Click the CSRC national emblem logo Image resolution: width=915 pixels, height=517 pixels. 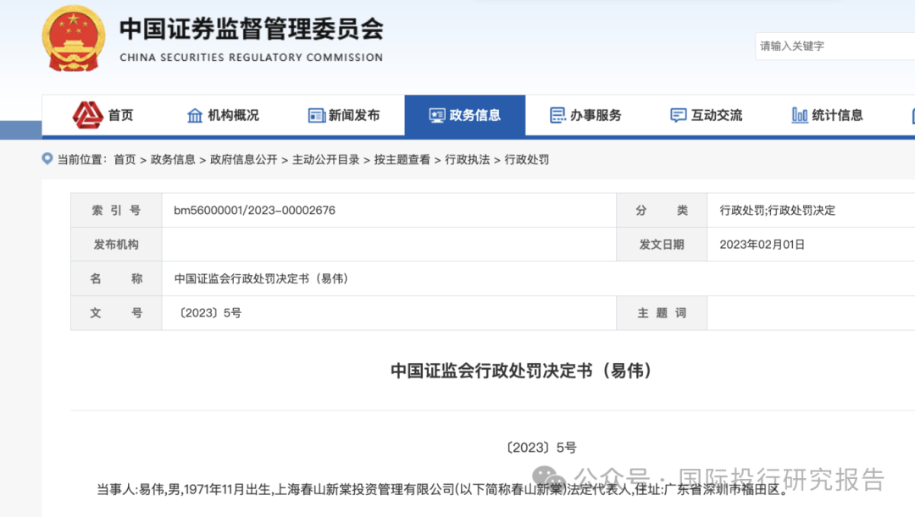point(74,38)
